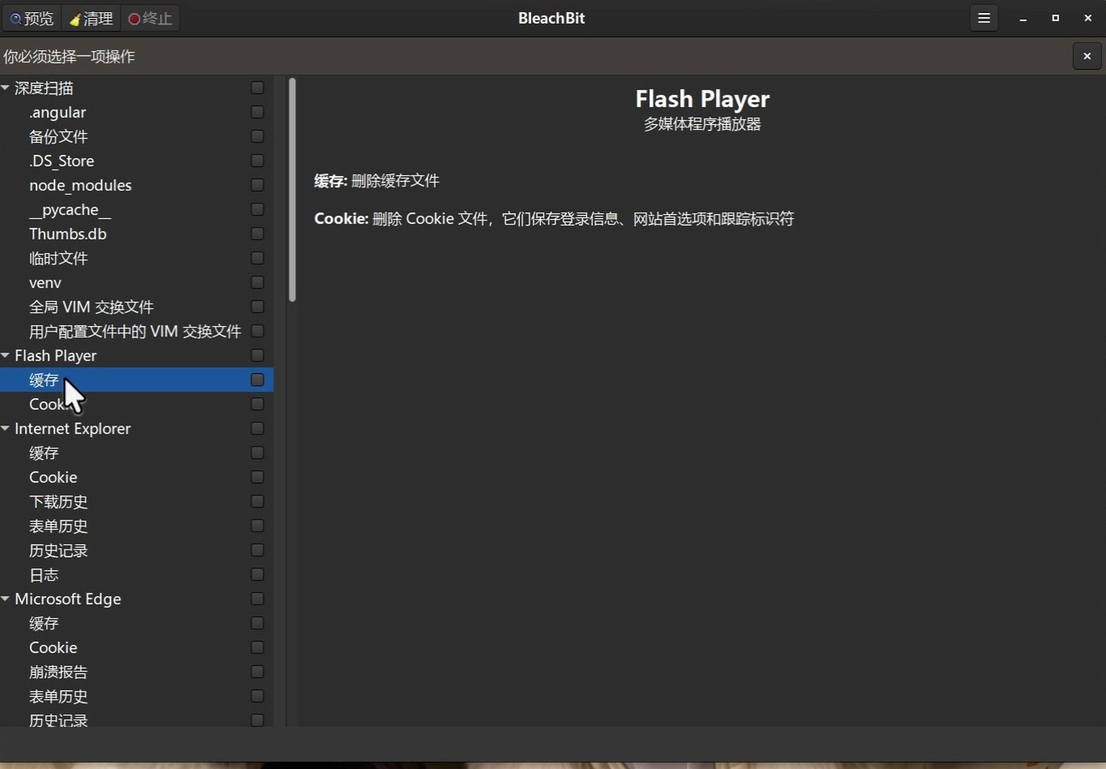This screenshot has width=1106, height=769.
Task: Click the Flash Player heading in details pane
Action: tap(702, 99)
